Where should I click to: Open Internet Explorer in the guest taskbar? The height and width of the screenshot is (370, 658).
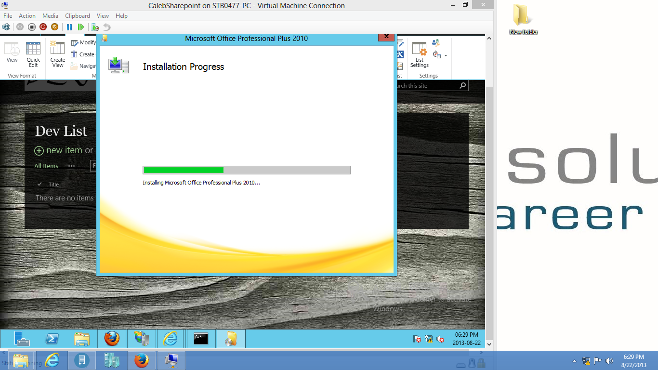click(170, 339)
